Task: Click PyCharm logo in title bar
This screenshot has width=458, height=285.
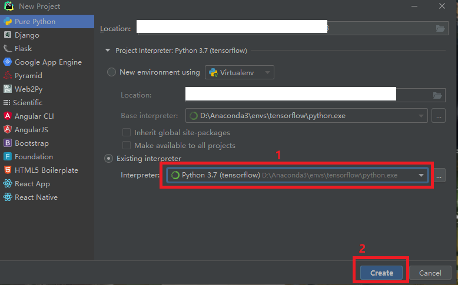Action: pos(9,6)
